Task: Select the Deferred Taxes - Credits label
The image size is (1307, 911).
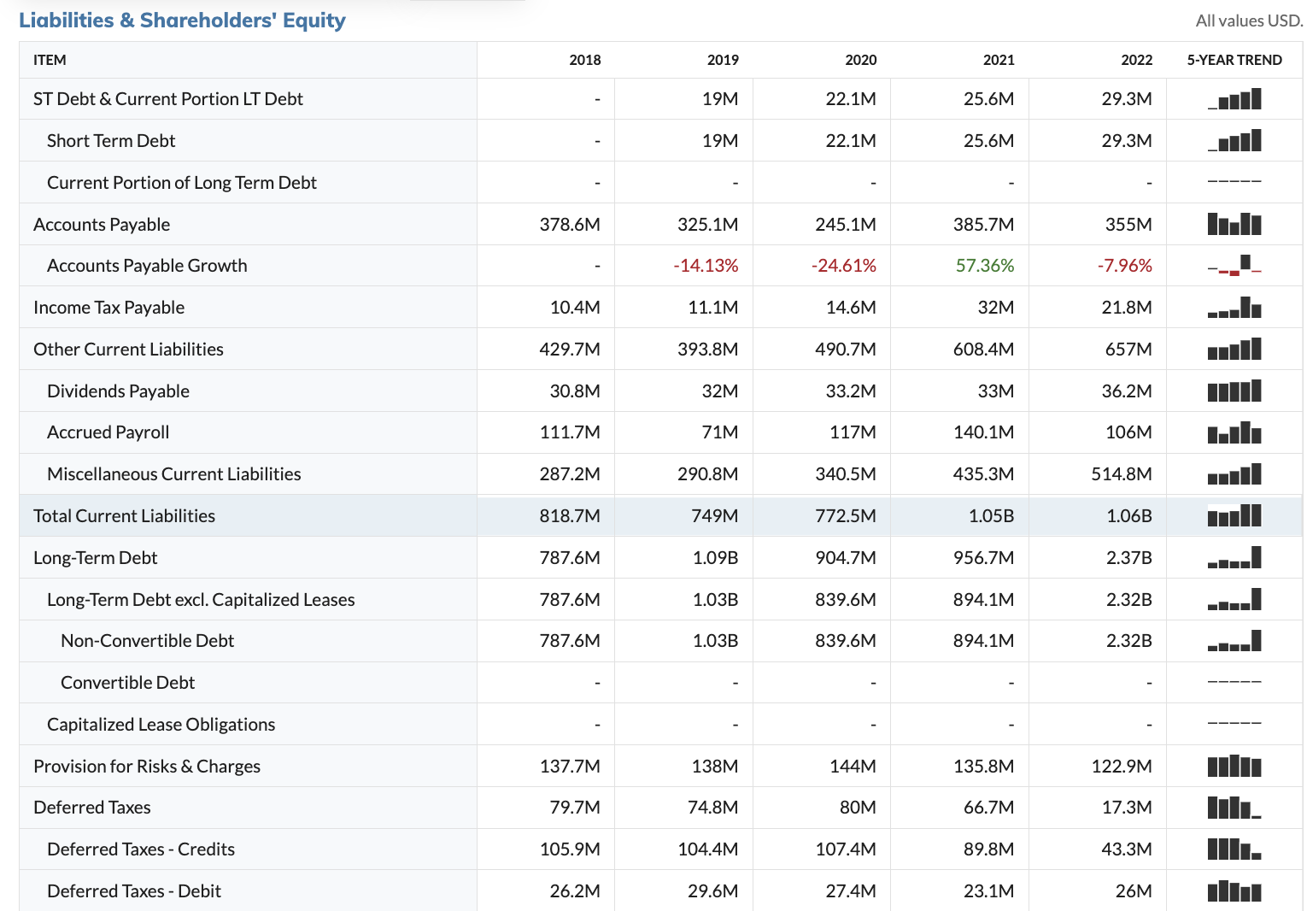Action: (141, 849)
